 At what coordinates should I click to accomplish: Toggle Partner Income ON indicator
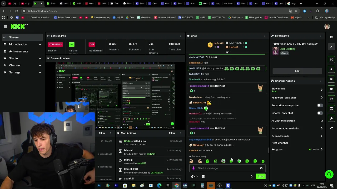click(72, 44)
